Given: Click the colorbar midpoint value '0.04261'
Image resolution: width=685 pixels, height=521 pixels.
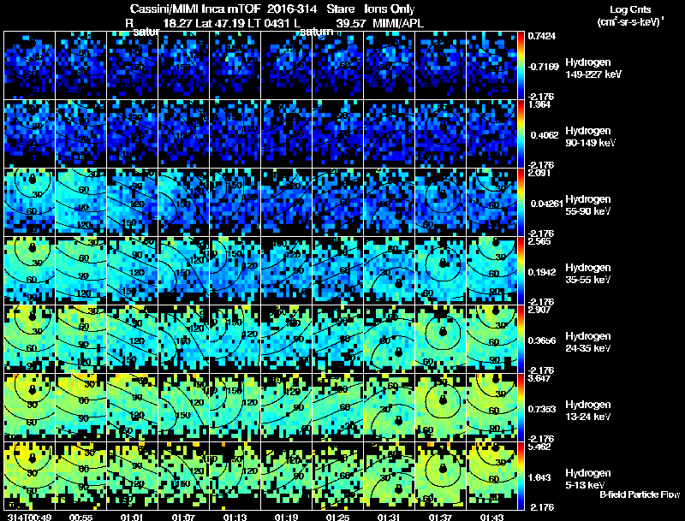Looking at the screenshot, I should [x=546, y=204].
